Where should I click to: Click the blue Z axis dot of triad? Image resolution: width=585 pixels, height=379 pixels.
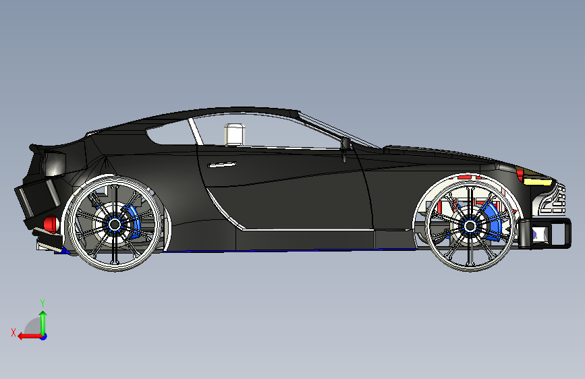click(44, 337)
